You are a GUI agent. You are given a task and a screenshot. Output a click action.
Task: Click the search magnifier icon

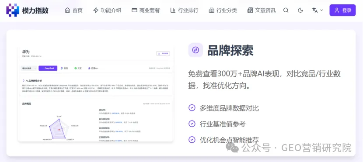[286, 10]
